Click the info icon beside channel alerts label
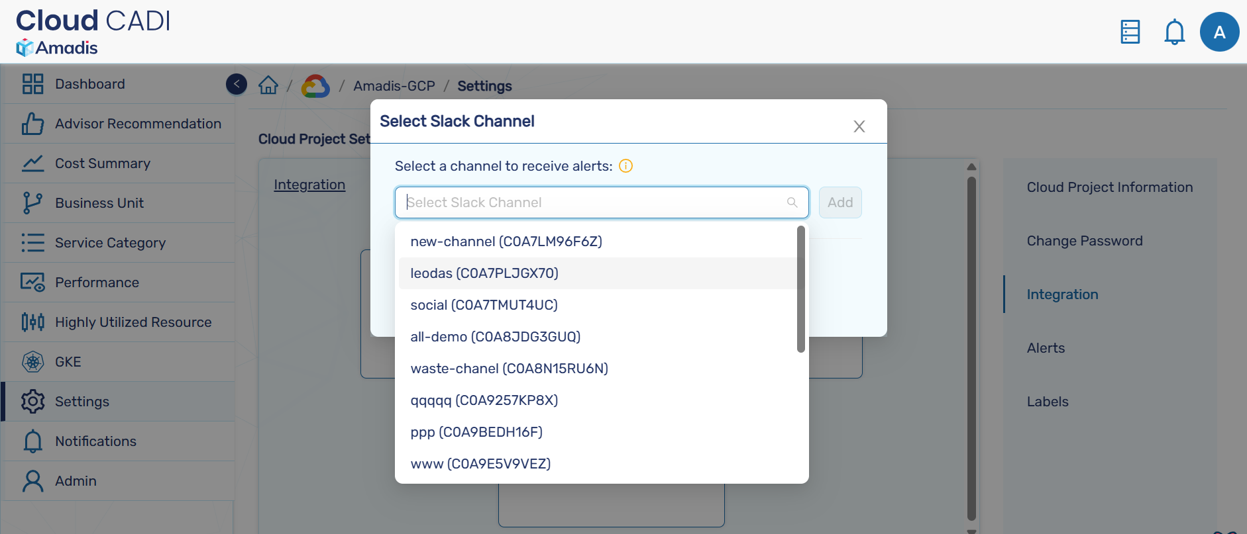 coord(625,166)
